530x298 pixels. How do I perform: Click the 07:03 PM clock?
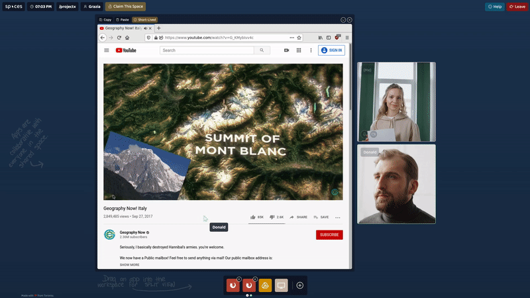pos(40,7)
